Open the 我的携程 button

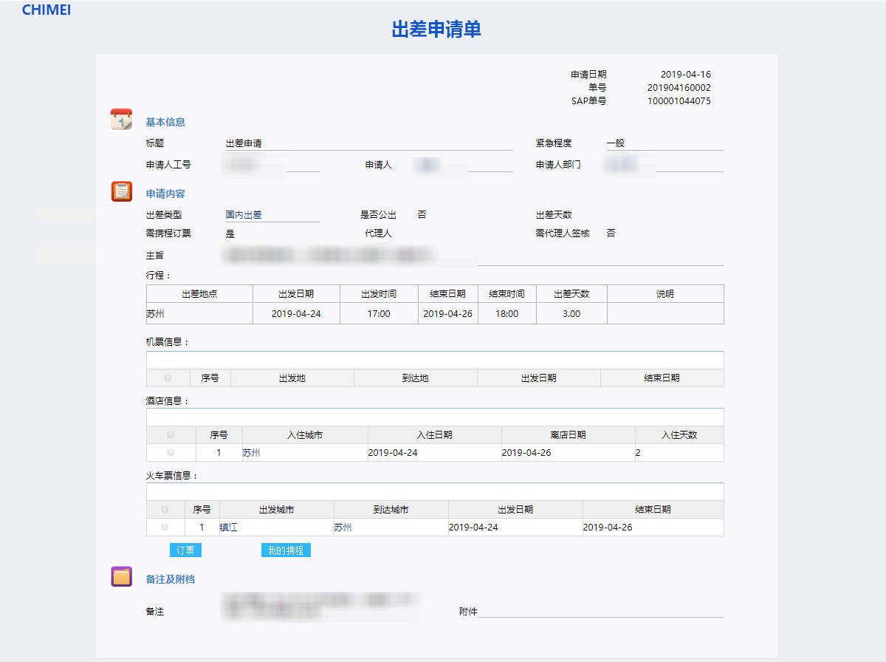tap(286, 550)
